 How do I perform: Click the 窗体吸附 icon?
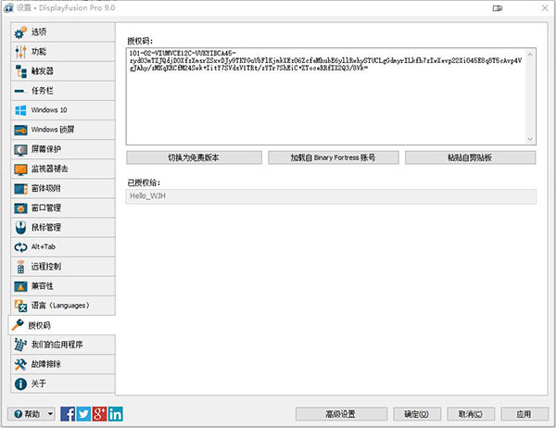20,189
